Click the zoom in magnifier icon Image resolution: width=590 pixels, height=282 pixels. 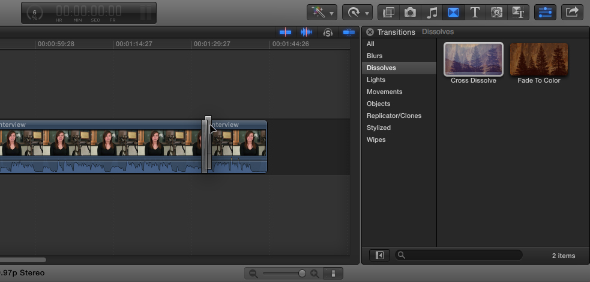[315, 274]
